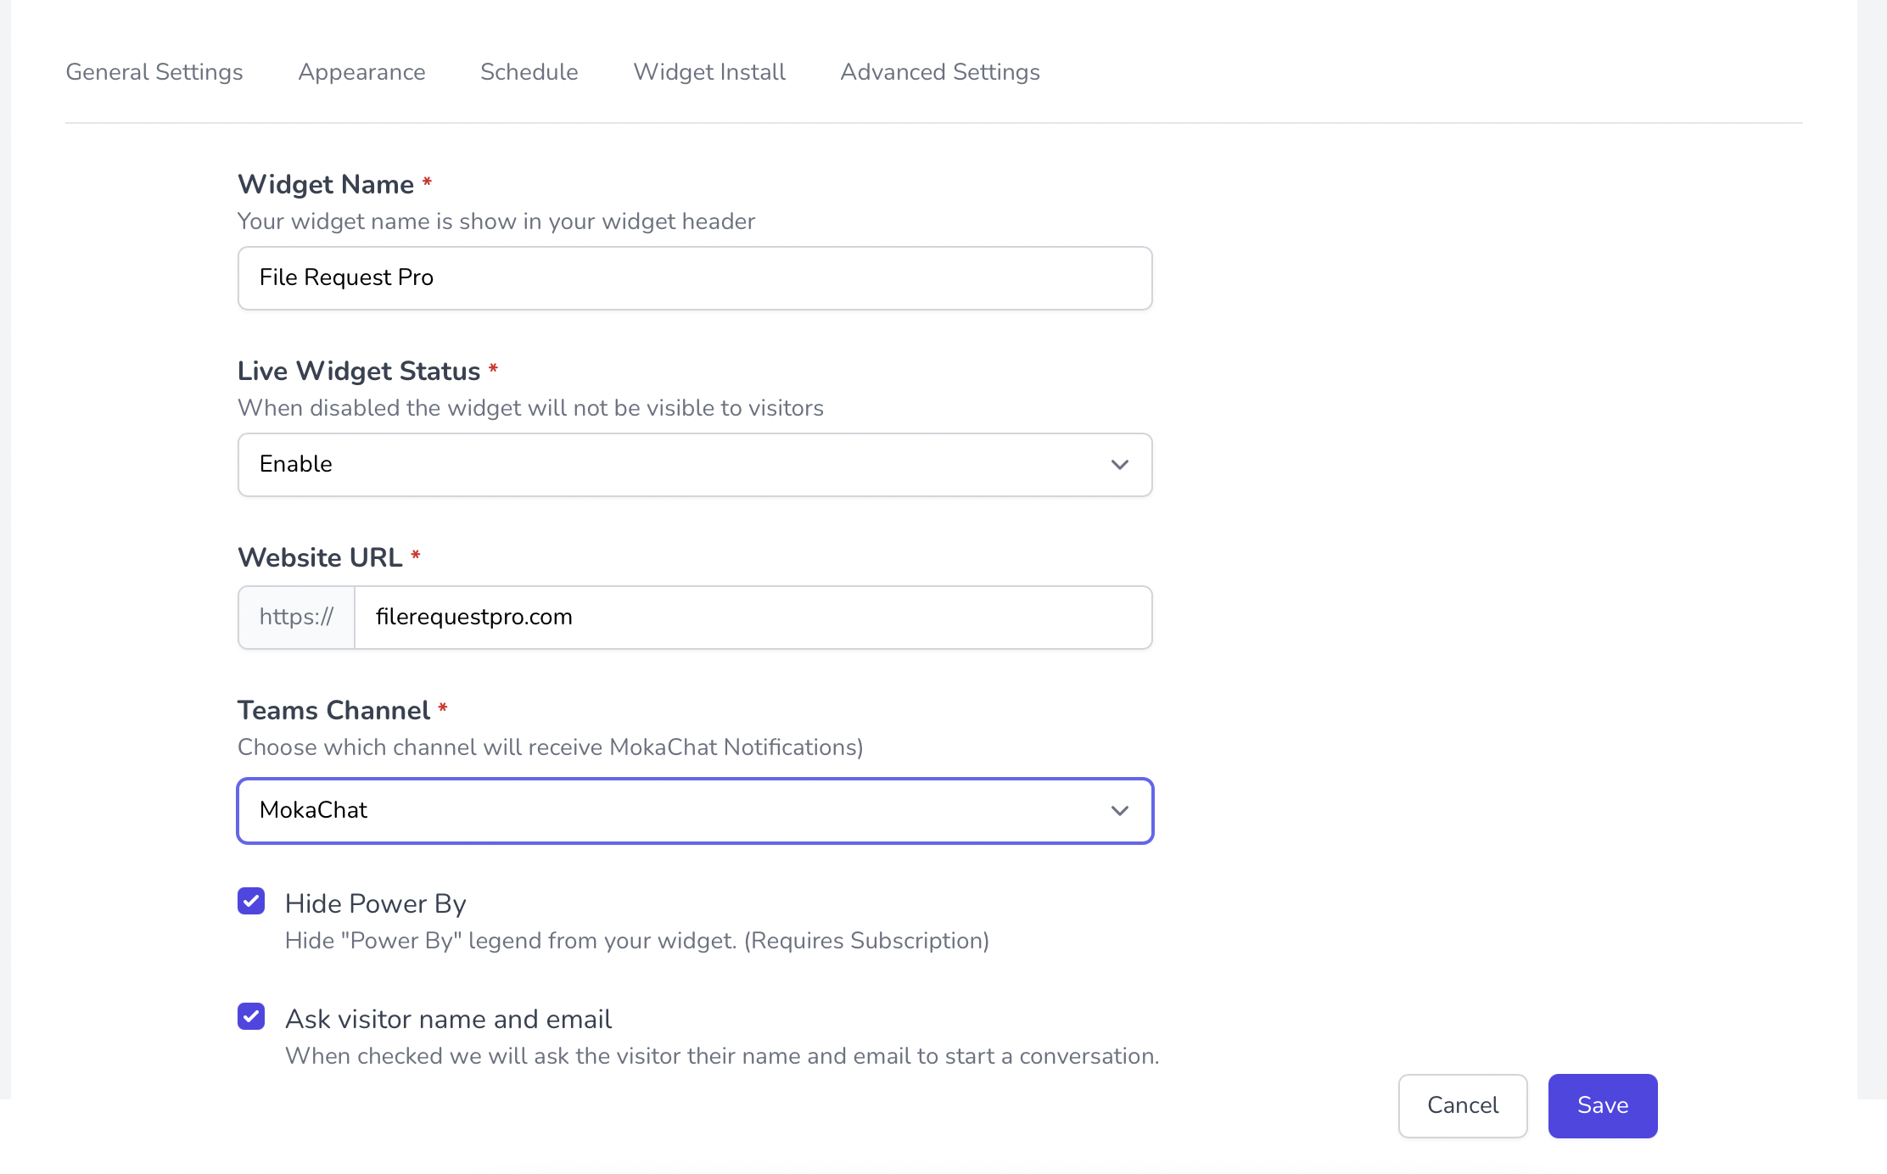Screen dimensions: 1887x1174
Task: Toggle Ask visitor name and email
Action: coord(252,1017)
